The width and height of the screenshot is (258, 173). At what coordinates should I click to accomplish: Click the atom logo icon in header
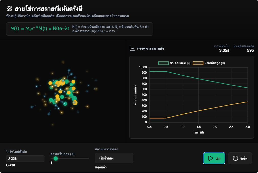pos(9,8)
